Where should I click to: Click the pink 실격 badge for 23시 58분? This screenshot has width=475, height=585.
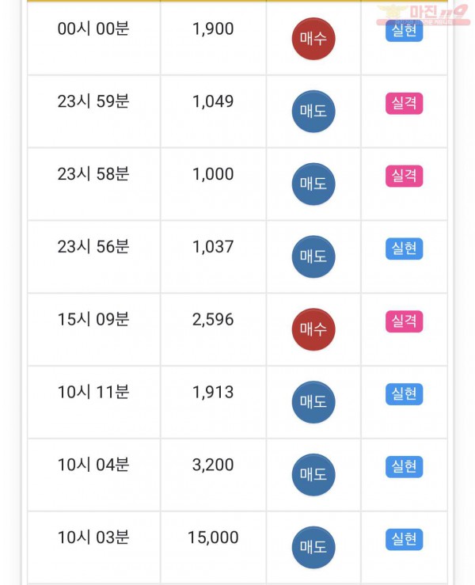click(x=404, y=176)
